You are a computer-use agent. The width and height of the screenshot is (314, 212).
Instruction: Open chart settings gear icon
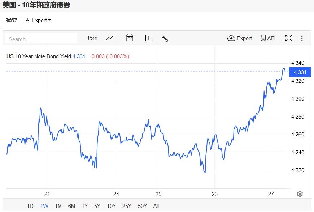click(x=300, y=194)
